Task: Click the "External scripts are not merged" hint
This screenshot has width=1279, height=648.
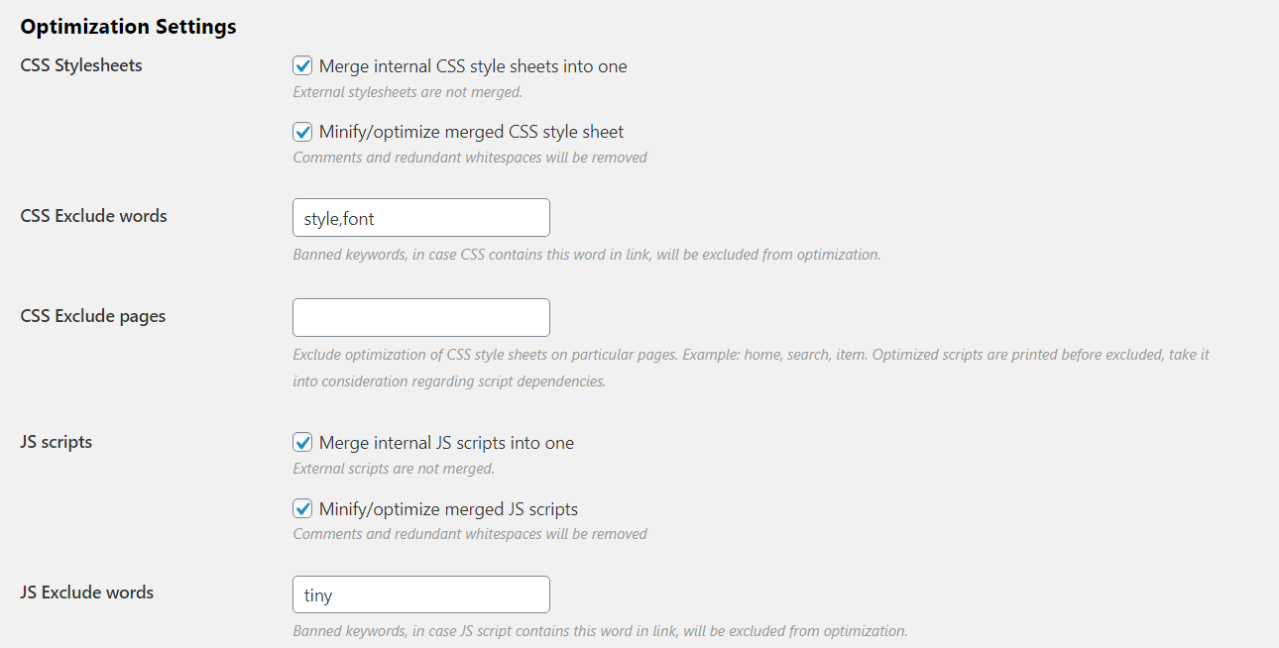Action: coord(394,469)
